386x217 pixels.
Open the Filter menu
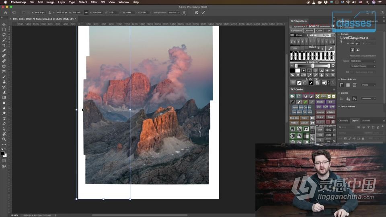[94, 2]
